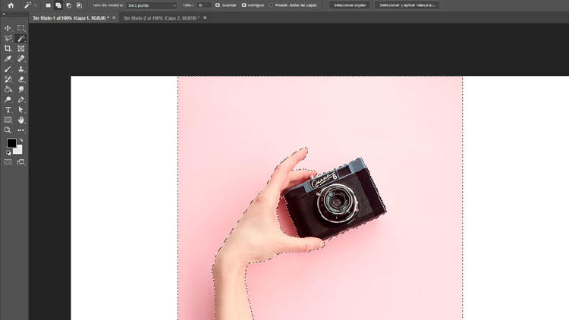Enable Muestr. todas las capas checkbox
569x320 pixels.
(272, 5)
